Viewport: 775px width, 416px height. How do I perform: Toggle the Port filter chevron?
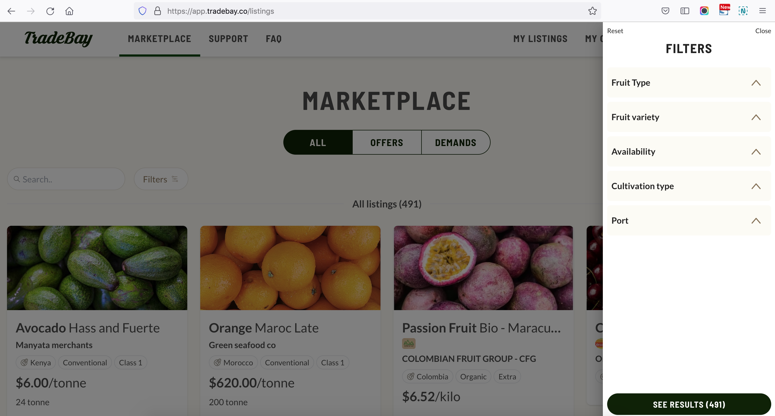(756, 221)
